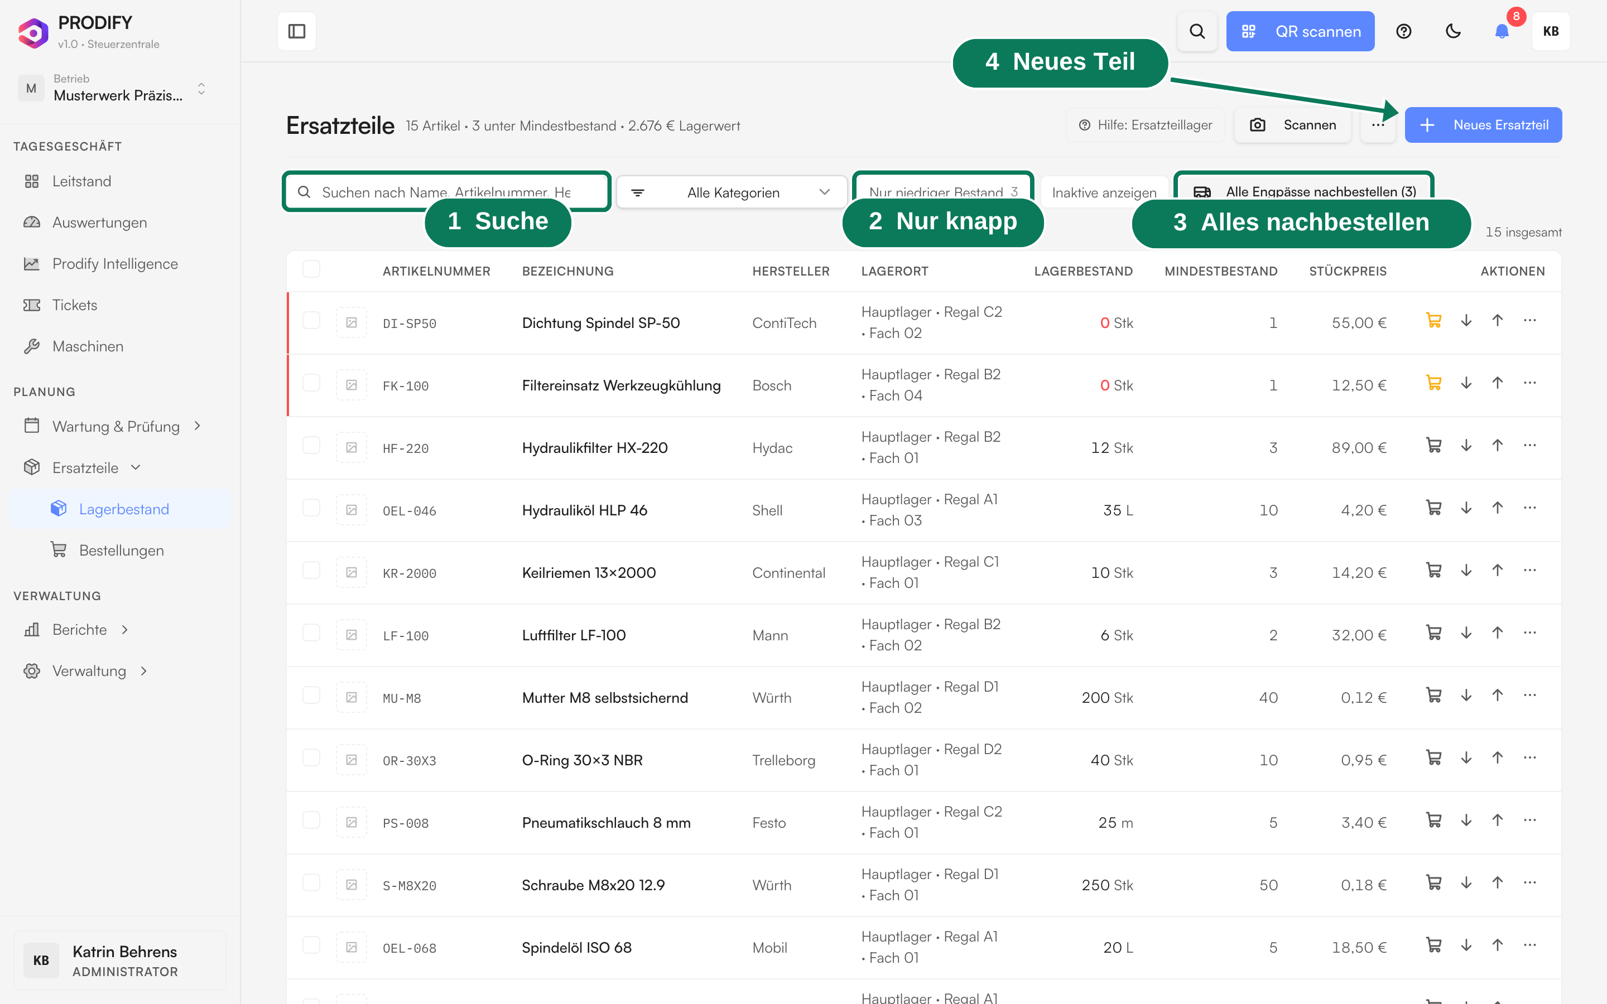Book stock in for Hydrauliköl HLP 46
1607x1004 pixels.
click(x=1498, y=508)
